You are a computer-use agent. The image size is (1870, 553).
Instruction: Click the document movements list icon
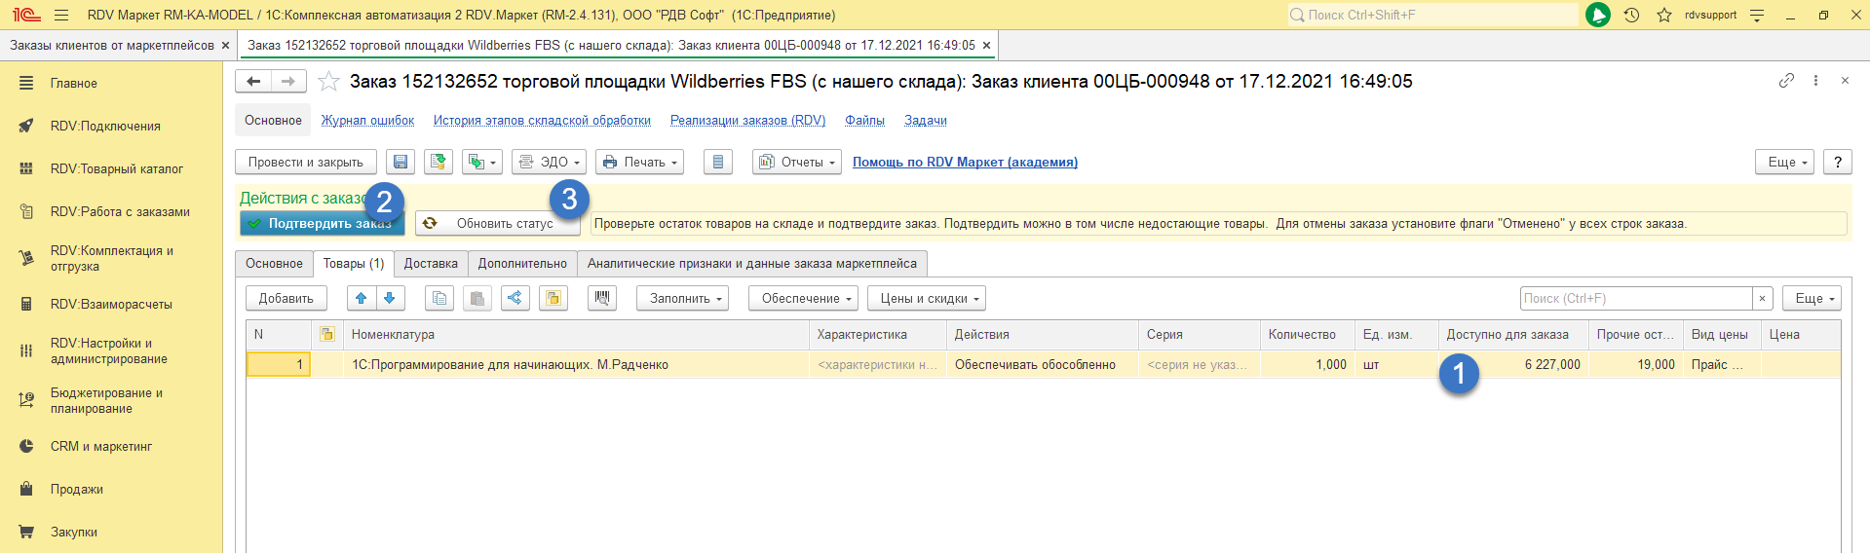click(718, 163)
